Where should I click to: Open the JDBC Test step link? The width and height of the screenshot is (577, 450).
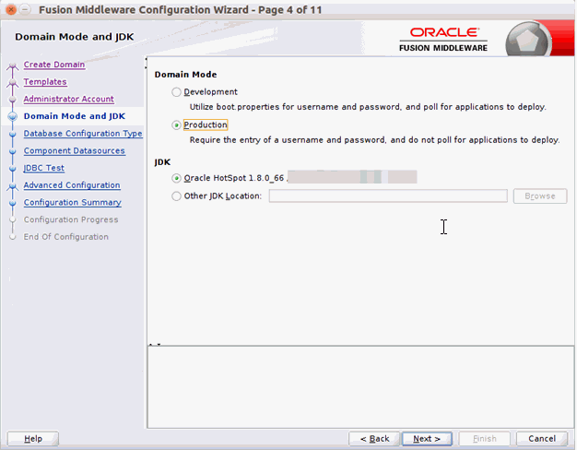coord(44,168)
